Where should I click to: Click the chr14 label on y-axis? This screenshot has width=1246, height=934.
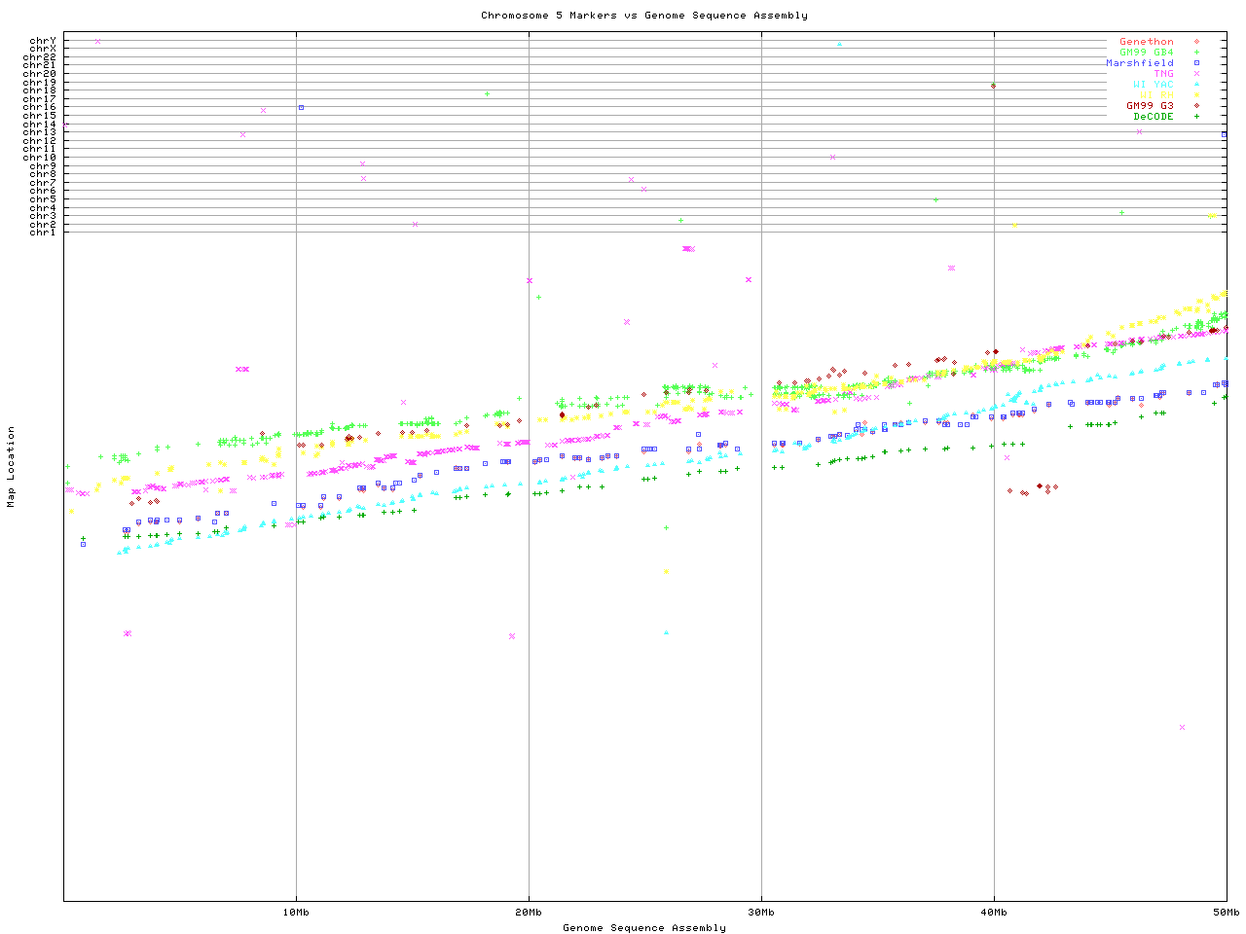tap(40, 125)
